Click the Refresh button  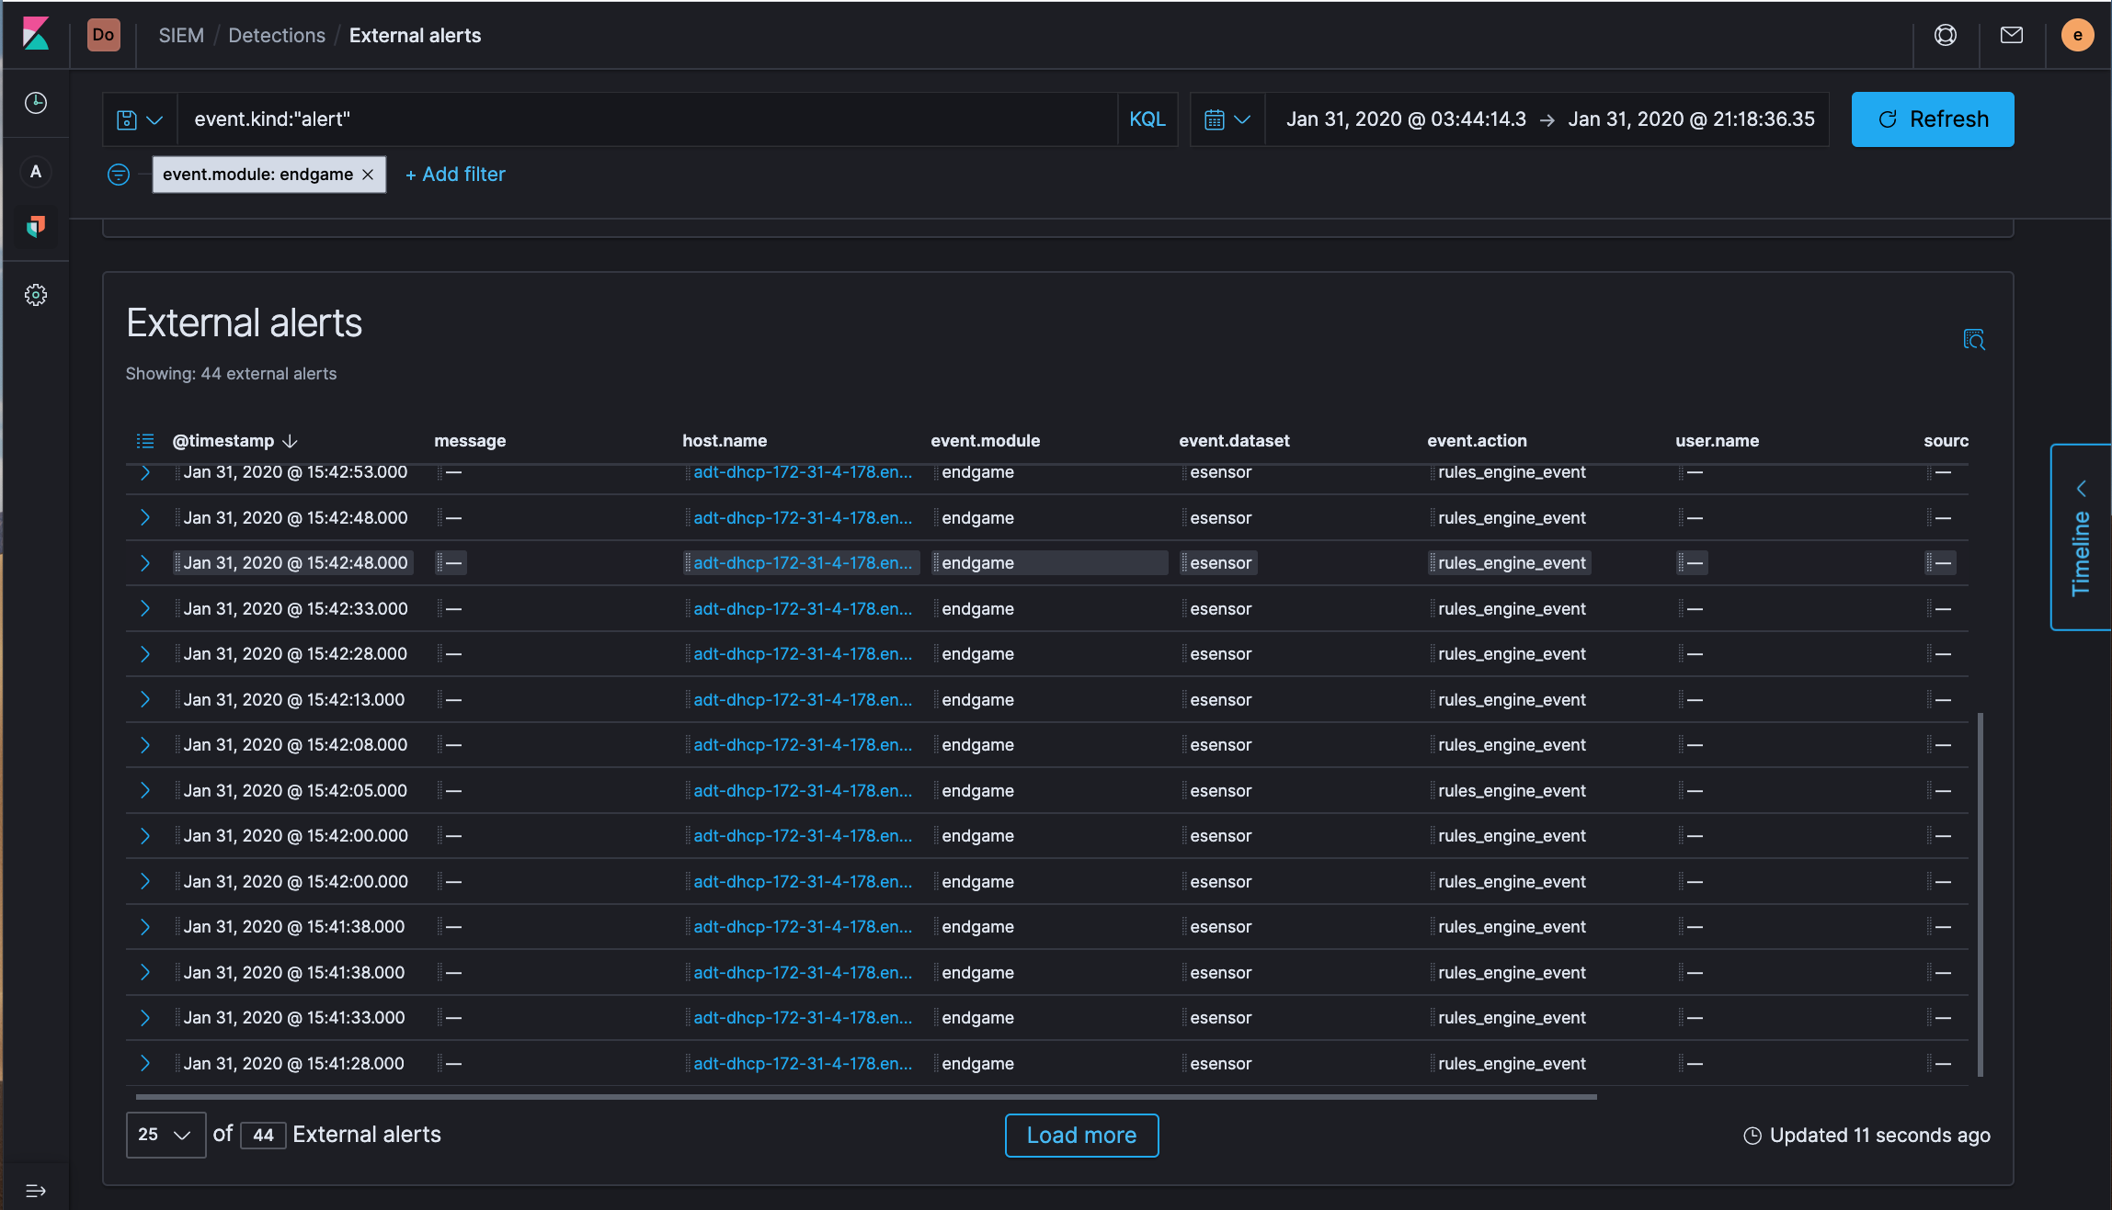pos(1931,119)
